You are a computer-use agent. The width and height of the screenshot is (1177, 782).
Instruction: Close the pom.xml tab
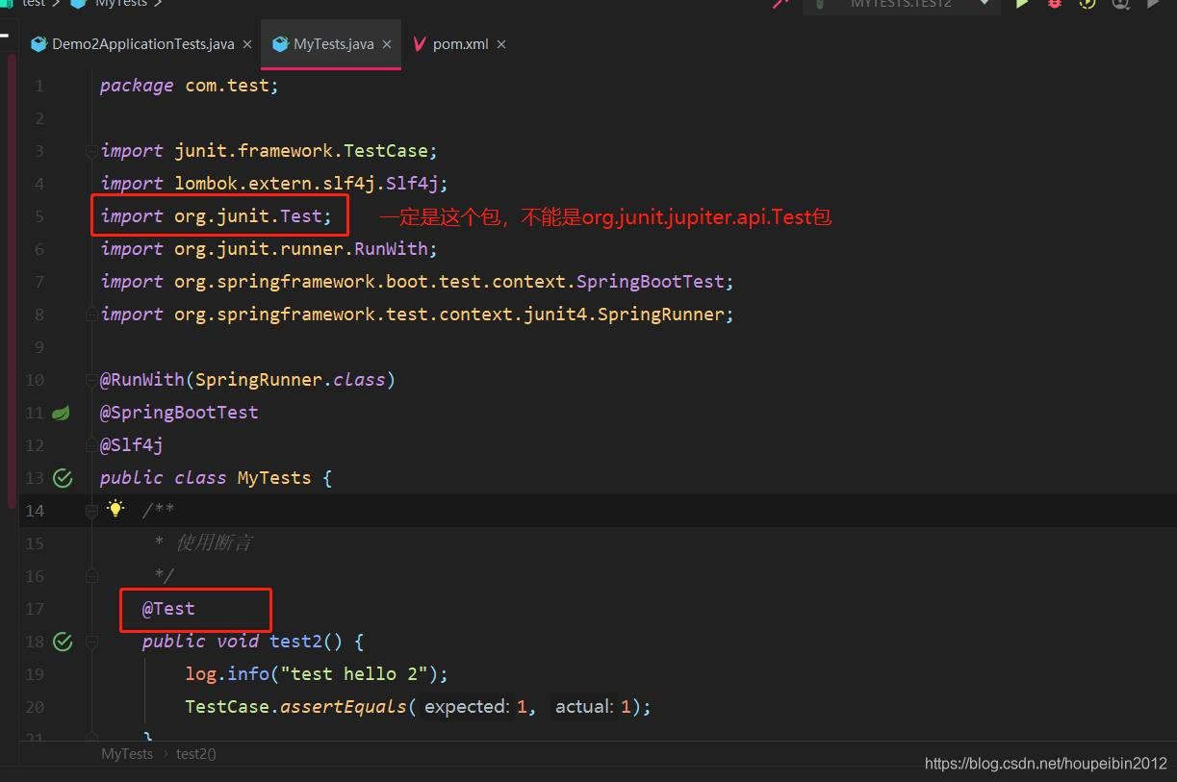pos(501,44)
